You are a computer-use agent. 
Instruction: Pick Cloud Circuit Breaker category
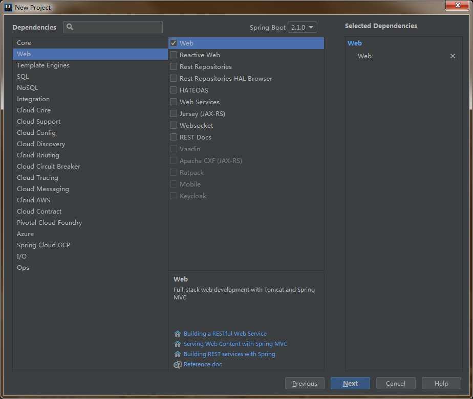click(x=90, y=167)
